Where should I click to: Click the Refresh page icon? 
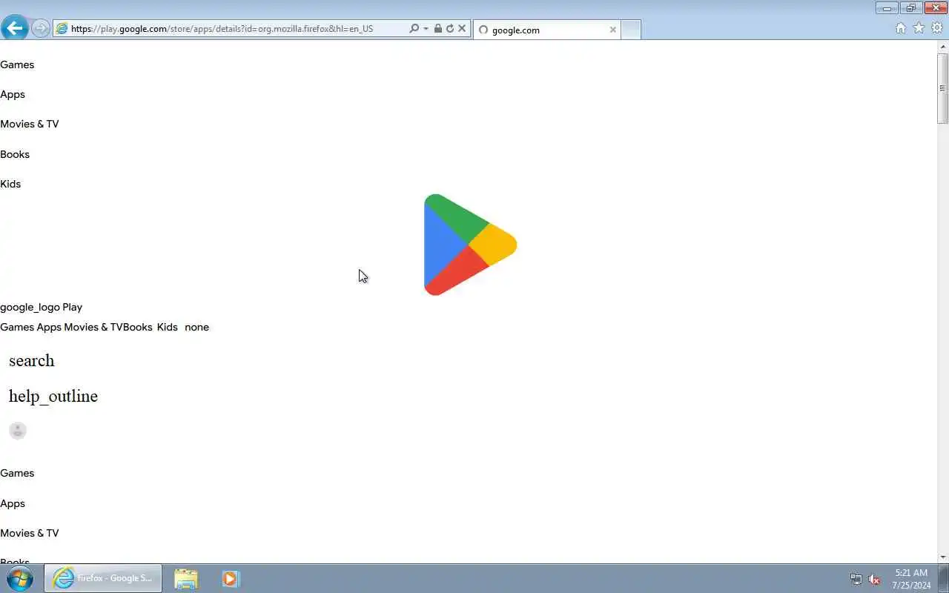pos(450,28)
